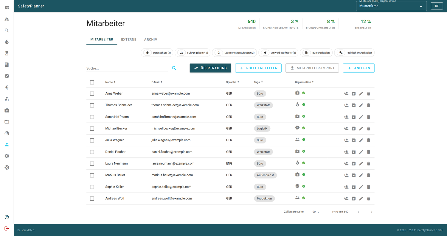Click Rolle erstellen button

coord(258,68)
